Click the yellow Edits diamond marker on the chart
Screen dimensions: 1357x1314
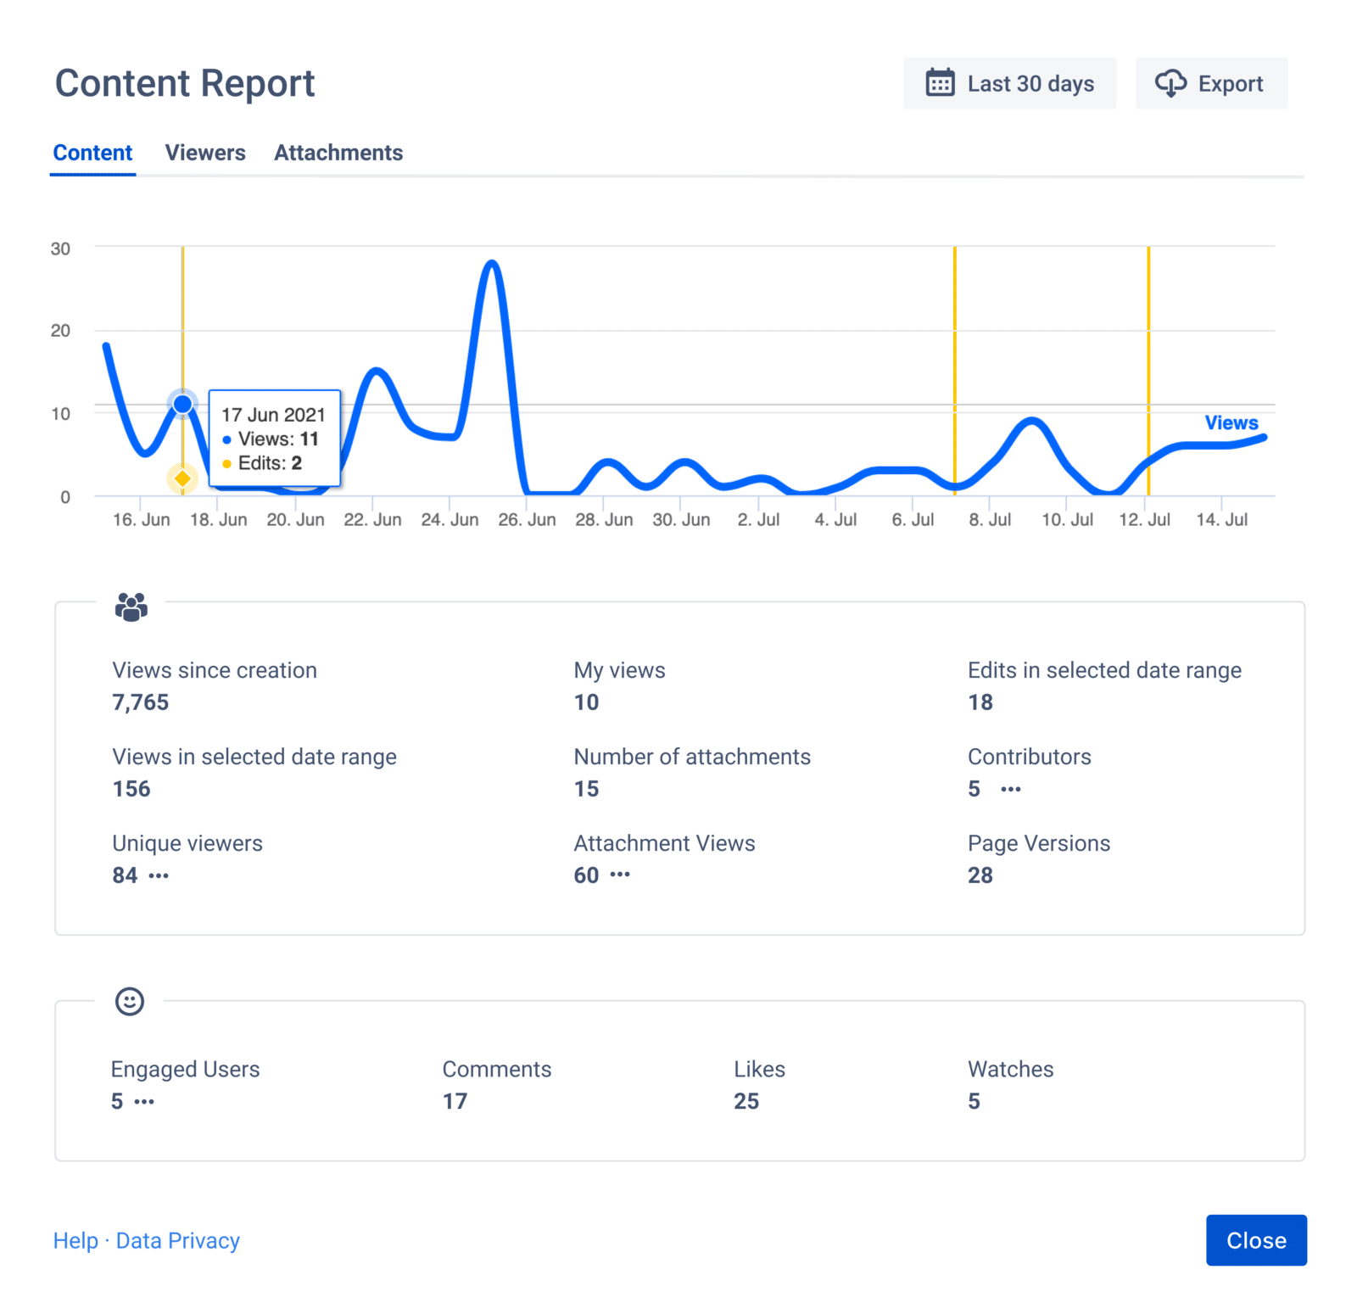click(x=182, y=478)
